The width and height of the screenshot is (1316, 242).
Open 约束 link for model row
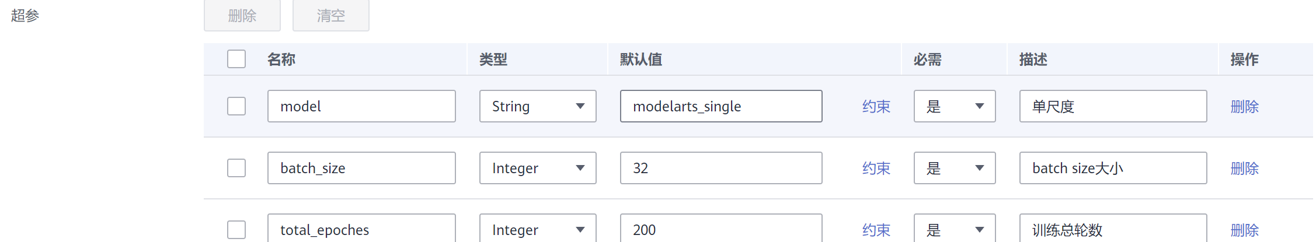click(x=876, y=107)
